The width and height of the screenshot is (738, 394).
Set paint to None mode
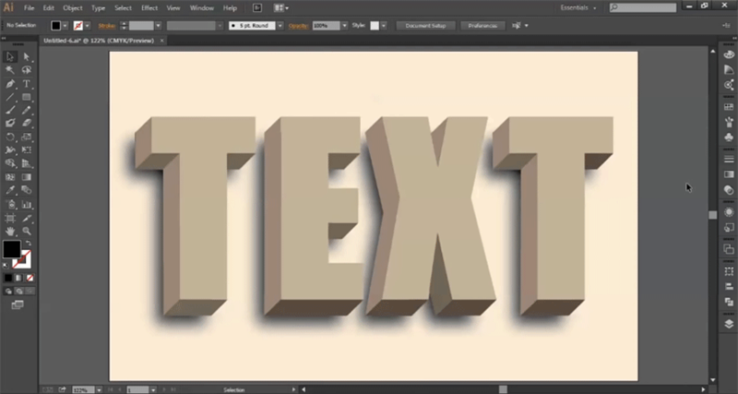[x=30, y=278]
